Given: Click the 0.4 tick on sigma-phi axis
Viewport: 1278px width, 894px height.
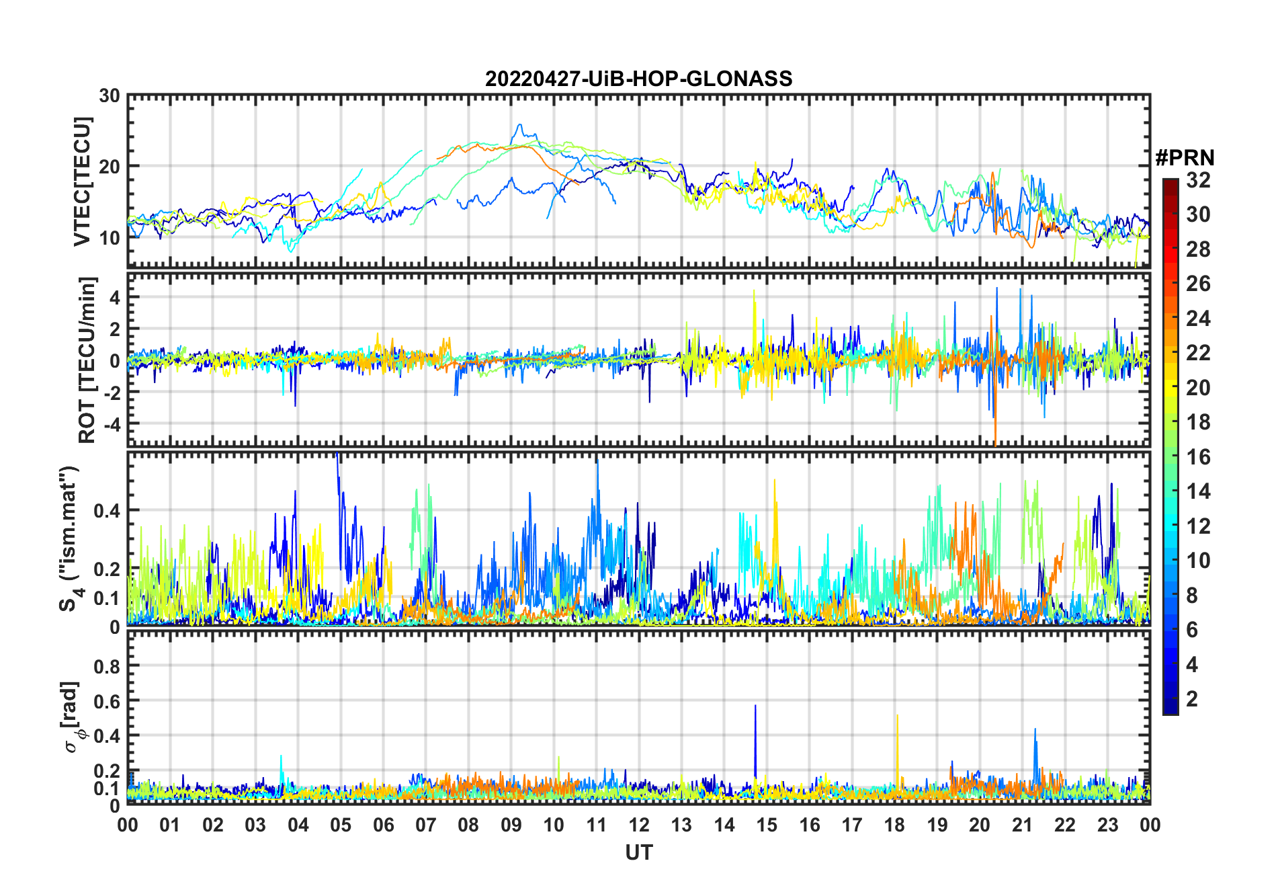Looking at the screenshot, I should 107,735.
